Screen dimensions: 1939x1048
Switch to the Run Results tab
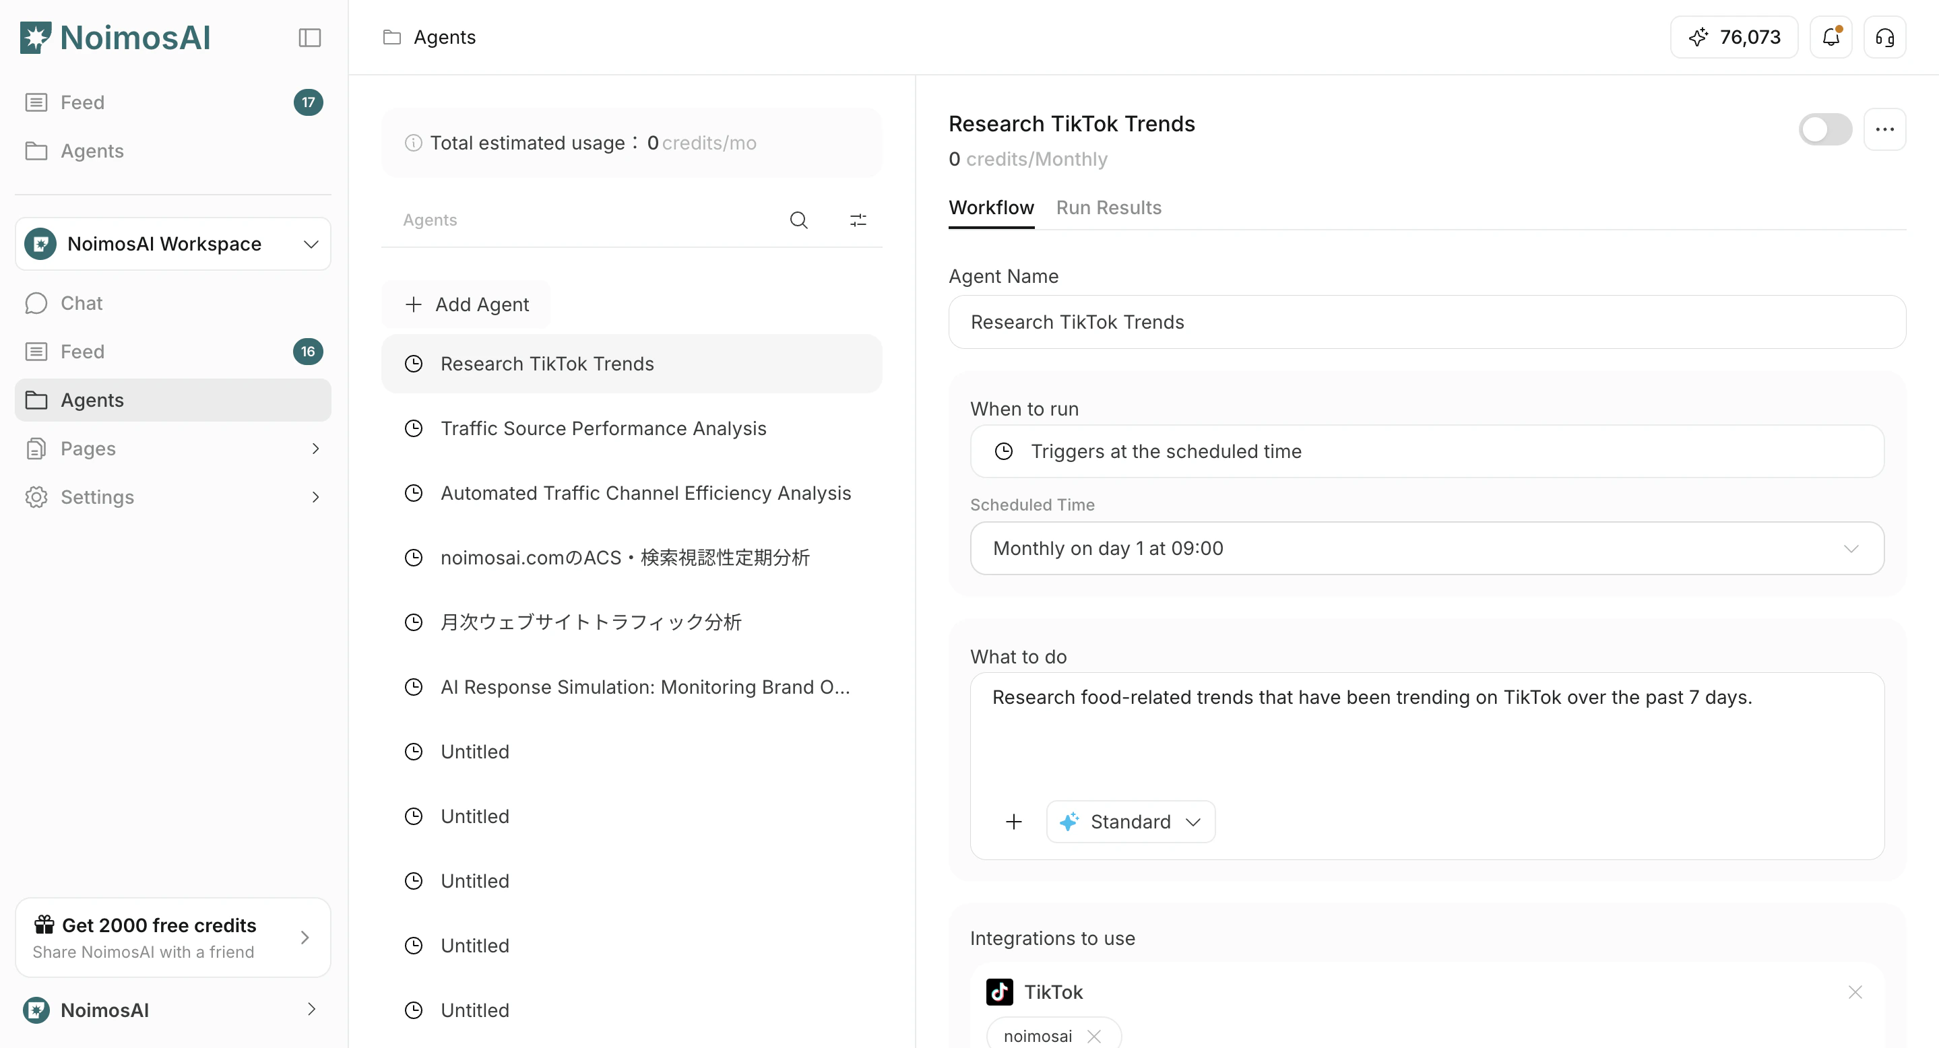[1109, 207]
